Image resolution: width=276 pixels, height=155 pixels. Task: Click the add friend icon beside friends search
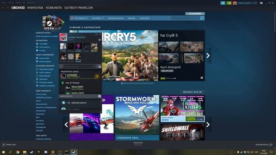[x=100, y=66]
